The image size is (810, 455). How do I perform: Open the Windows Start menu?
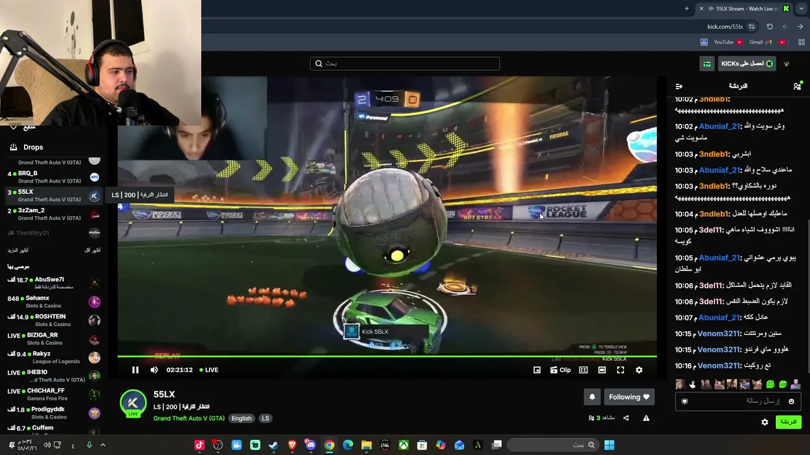[609, 445]
